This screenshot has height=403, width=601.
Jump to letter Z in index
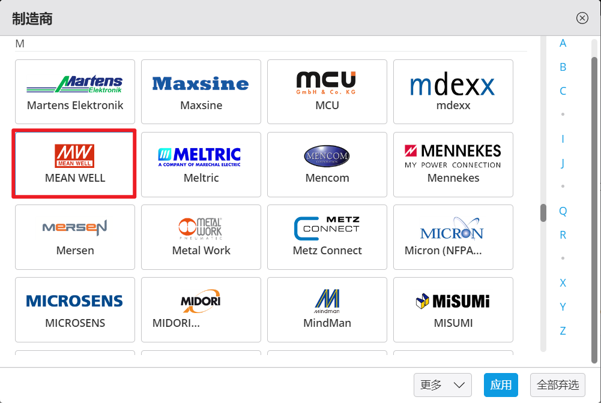tap(563, 330)
